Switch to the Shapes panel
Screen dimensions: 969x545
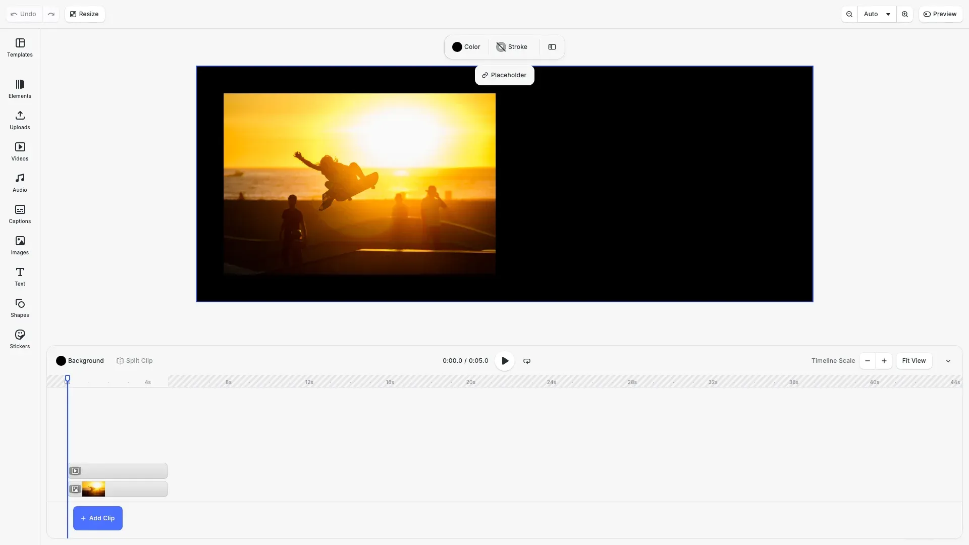20,307
